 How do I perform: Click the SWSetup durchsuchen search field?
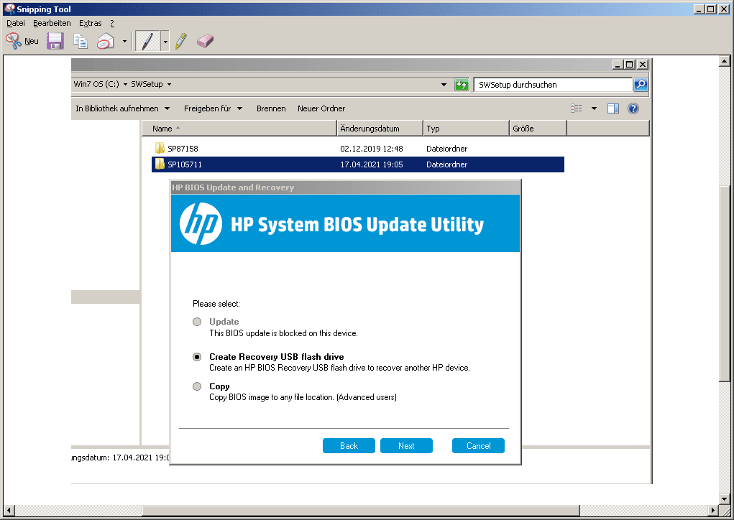click(x=553, y=85)
